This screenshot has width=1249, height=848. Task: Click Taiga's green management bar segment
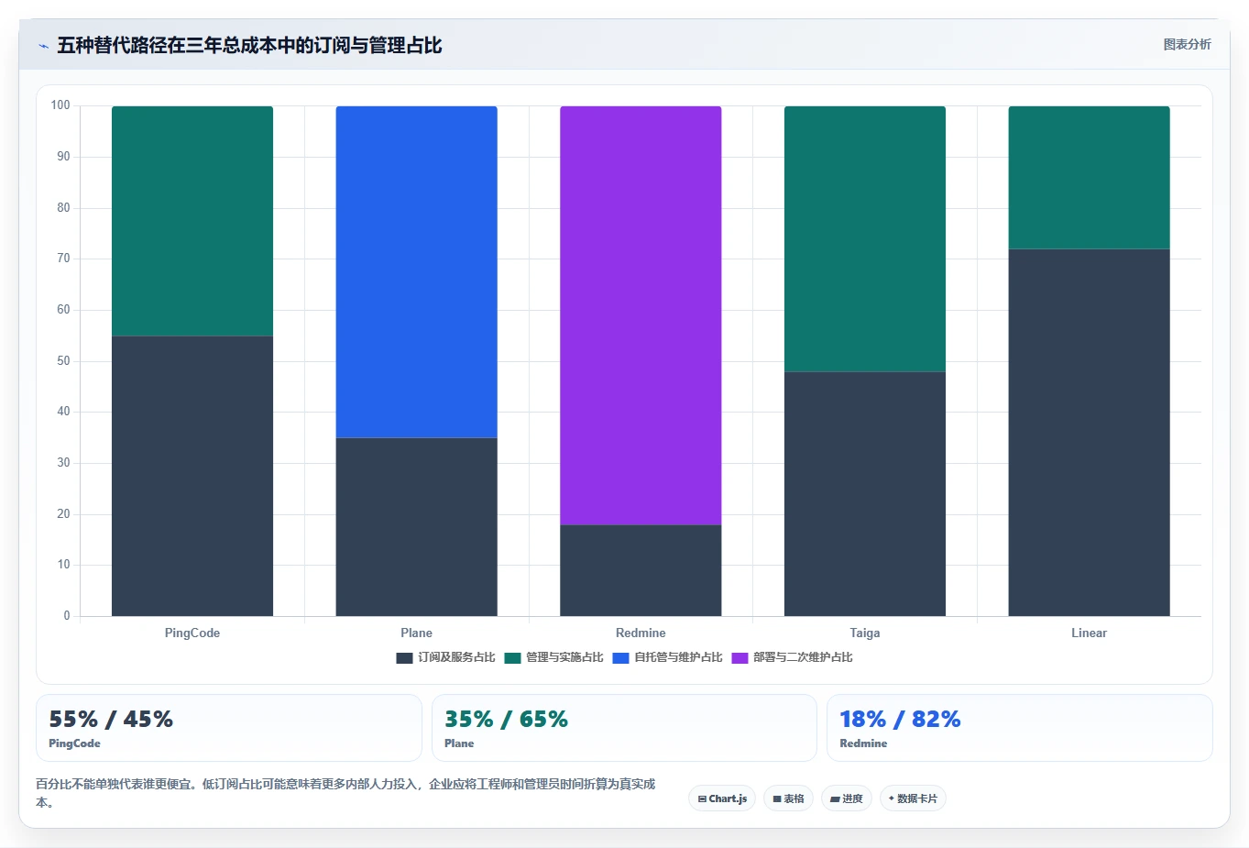pyautogui.click(x=865, y=239)
